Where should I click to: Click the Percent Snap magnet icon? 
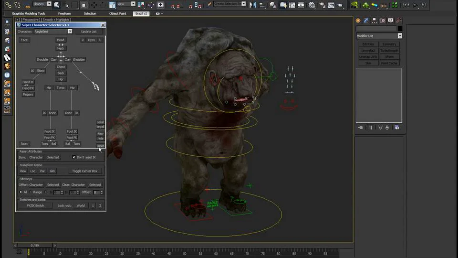pyautogui.click(x=190, y=5)
